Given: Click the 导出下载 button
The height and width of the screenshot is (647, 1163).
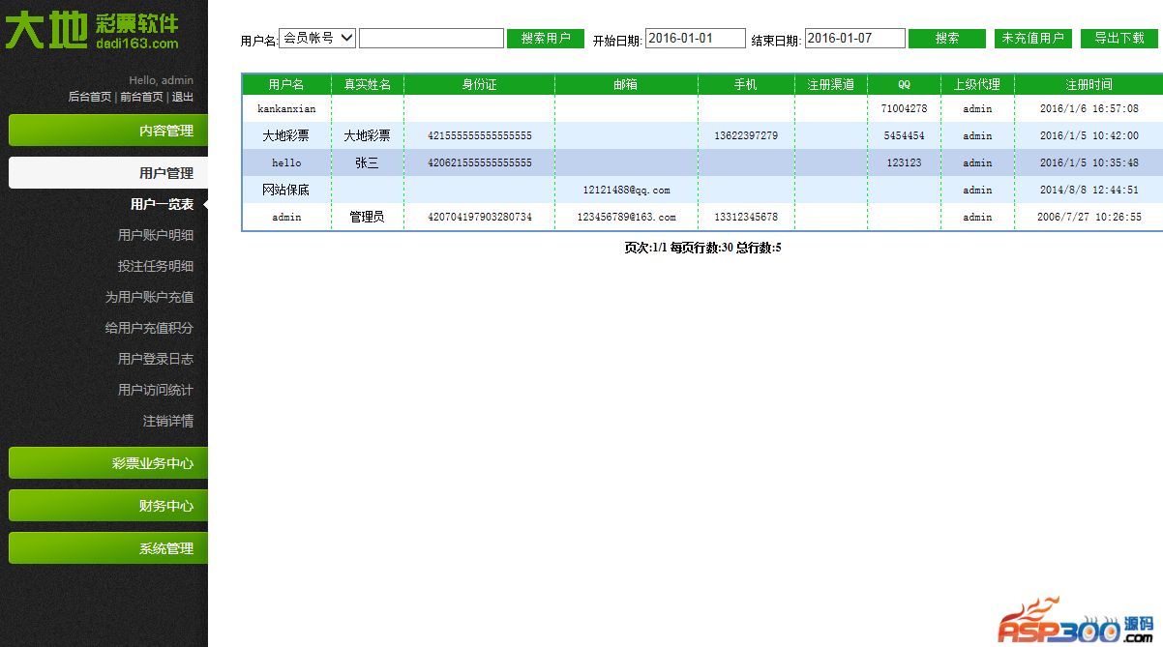Looking at the screenshot, I should point(1119,39).
